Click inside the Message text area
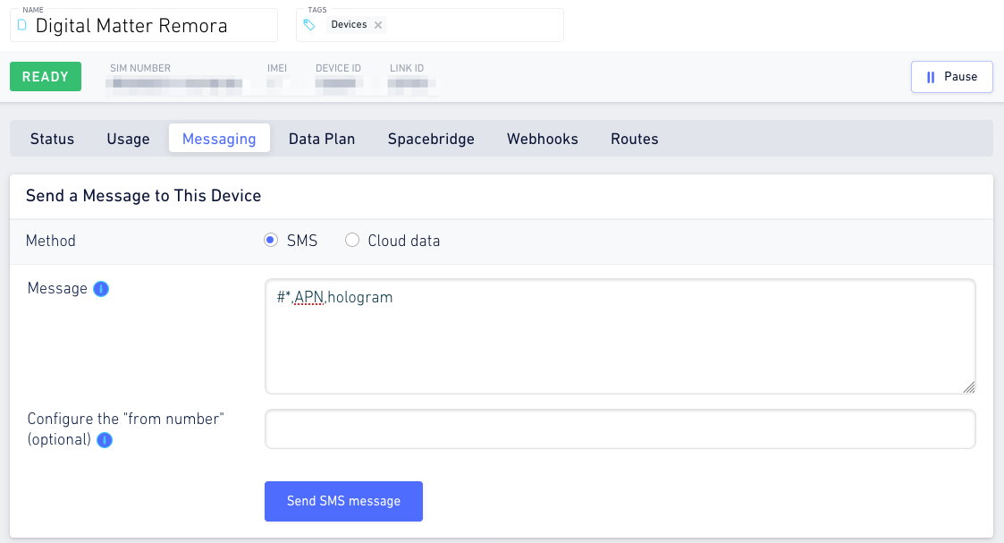 click(620, 336)
